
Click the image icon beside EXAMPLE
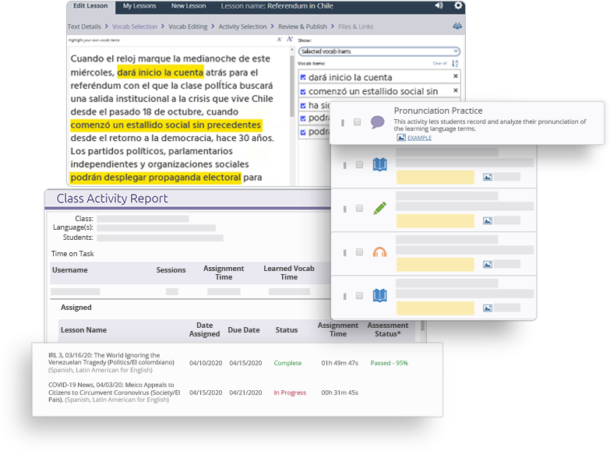pyautogui.click(x=401, y=137)
